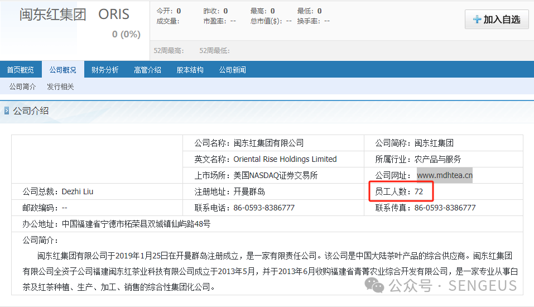Click the 员工人数: 72 cell

(444, 191)
